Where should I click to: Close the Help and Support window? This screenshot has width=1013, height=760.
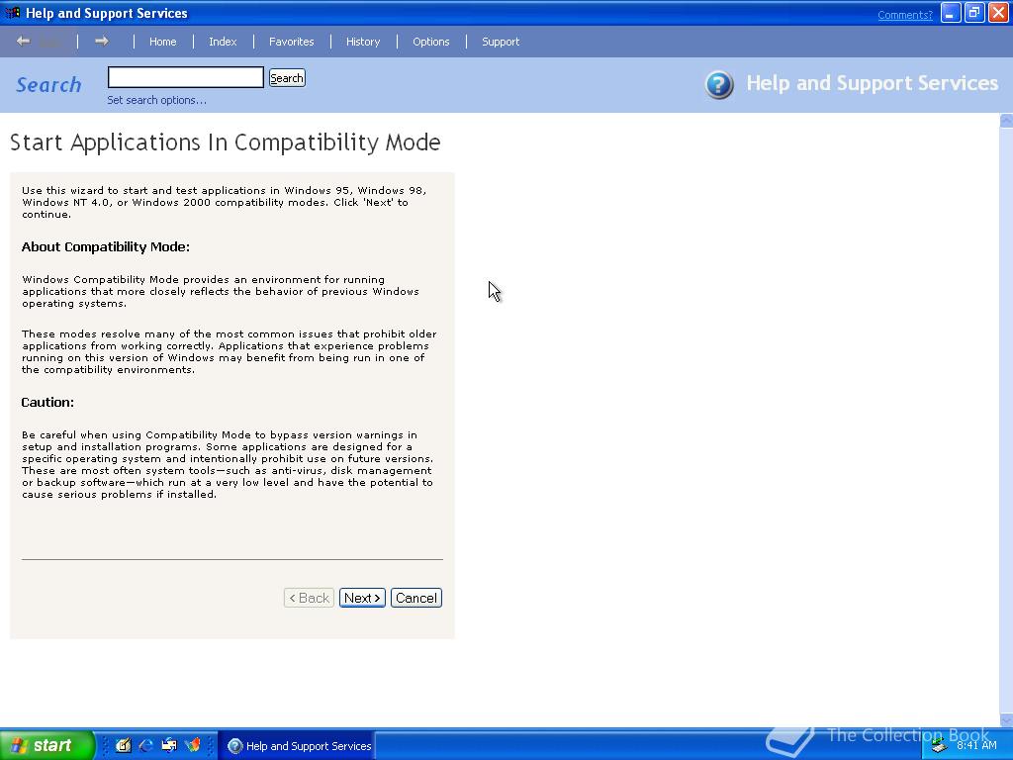coord(999,13)
